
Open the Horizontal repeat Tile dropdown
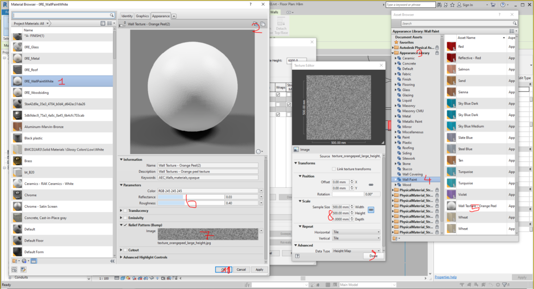[x=356, y=232]
